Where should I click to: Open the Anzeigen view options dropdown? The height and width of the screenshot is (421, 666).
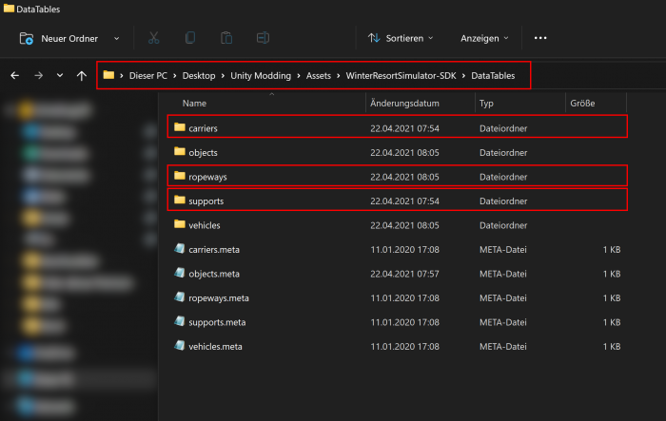click(x=484, y=38)
